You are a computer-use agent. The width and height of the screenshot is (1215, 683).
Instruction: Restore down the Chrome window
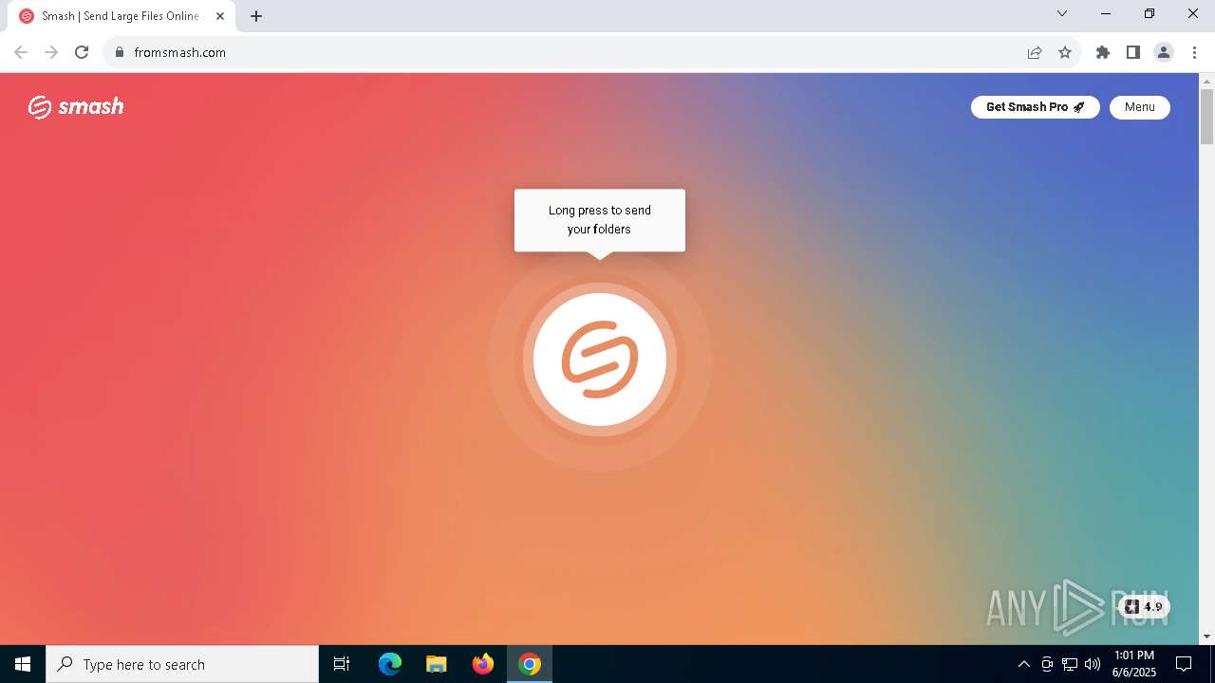tap(1150, 13)
